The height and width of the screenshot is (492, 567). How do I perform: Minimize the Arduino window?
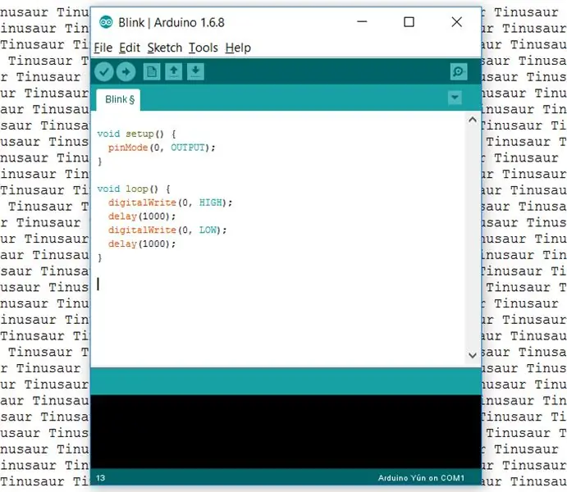click(x=362, y=22)
